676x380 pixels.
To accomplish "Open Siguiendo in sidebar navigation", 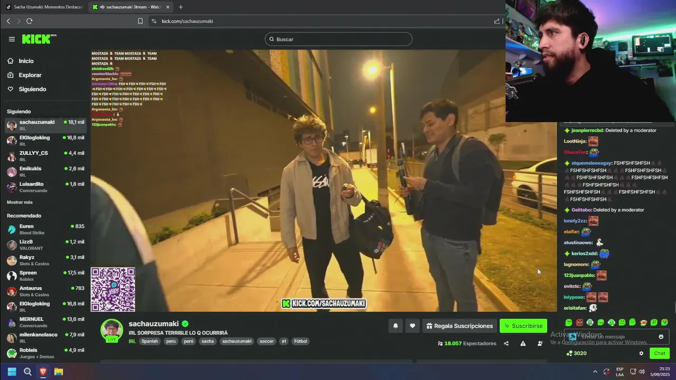I will pyautogui.click(x=32, y=89).
